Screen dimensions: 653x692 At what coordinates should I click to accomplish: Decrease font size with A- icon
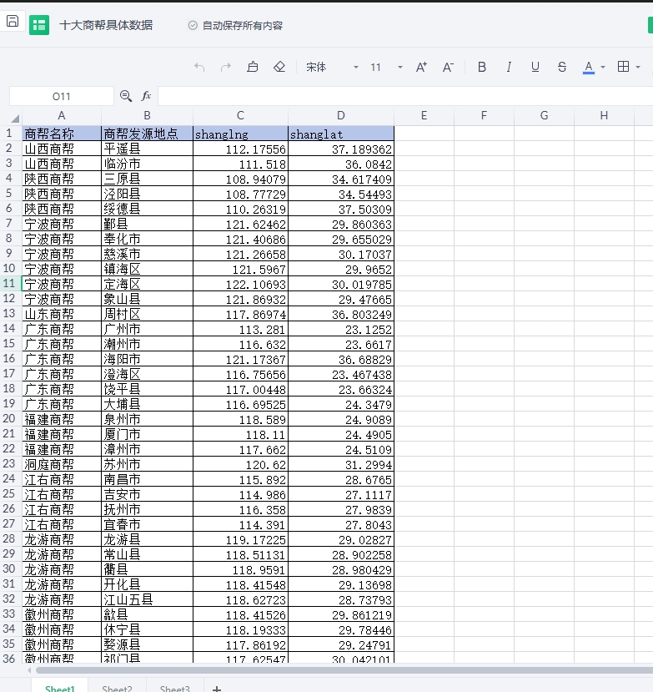coord(448,67)
